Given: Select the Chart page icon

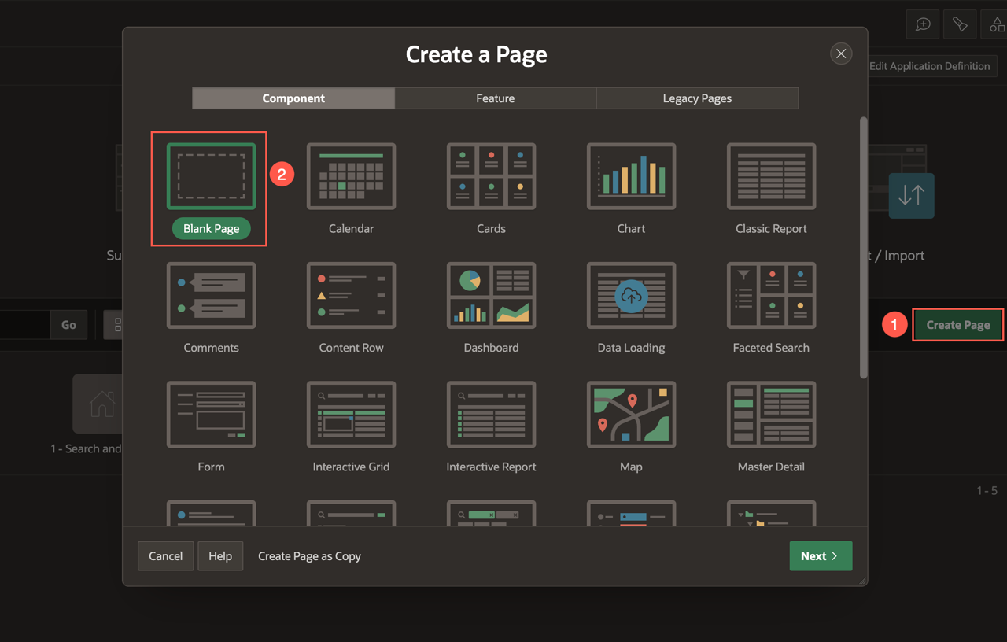Looking at the screenshot, I should tap(631, 176).
